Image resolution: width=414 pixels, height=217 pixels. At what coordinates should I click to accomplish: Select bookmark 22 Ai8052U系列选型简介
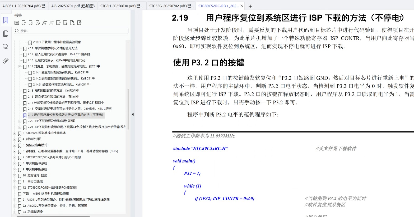pyautogui.click(x=55, y=206)
